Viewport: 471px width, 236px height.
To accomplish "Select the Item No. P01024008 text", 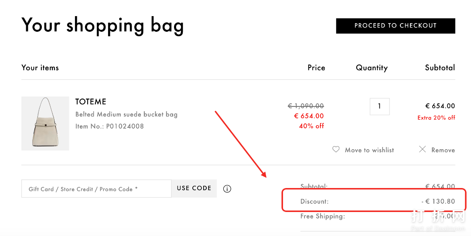I will (109, 127).
